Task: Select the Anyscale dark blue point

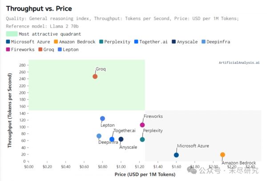Action: point(121,139)
